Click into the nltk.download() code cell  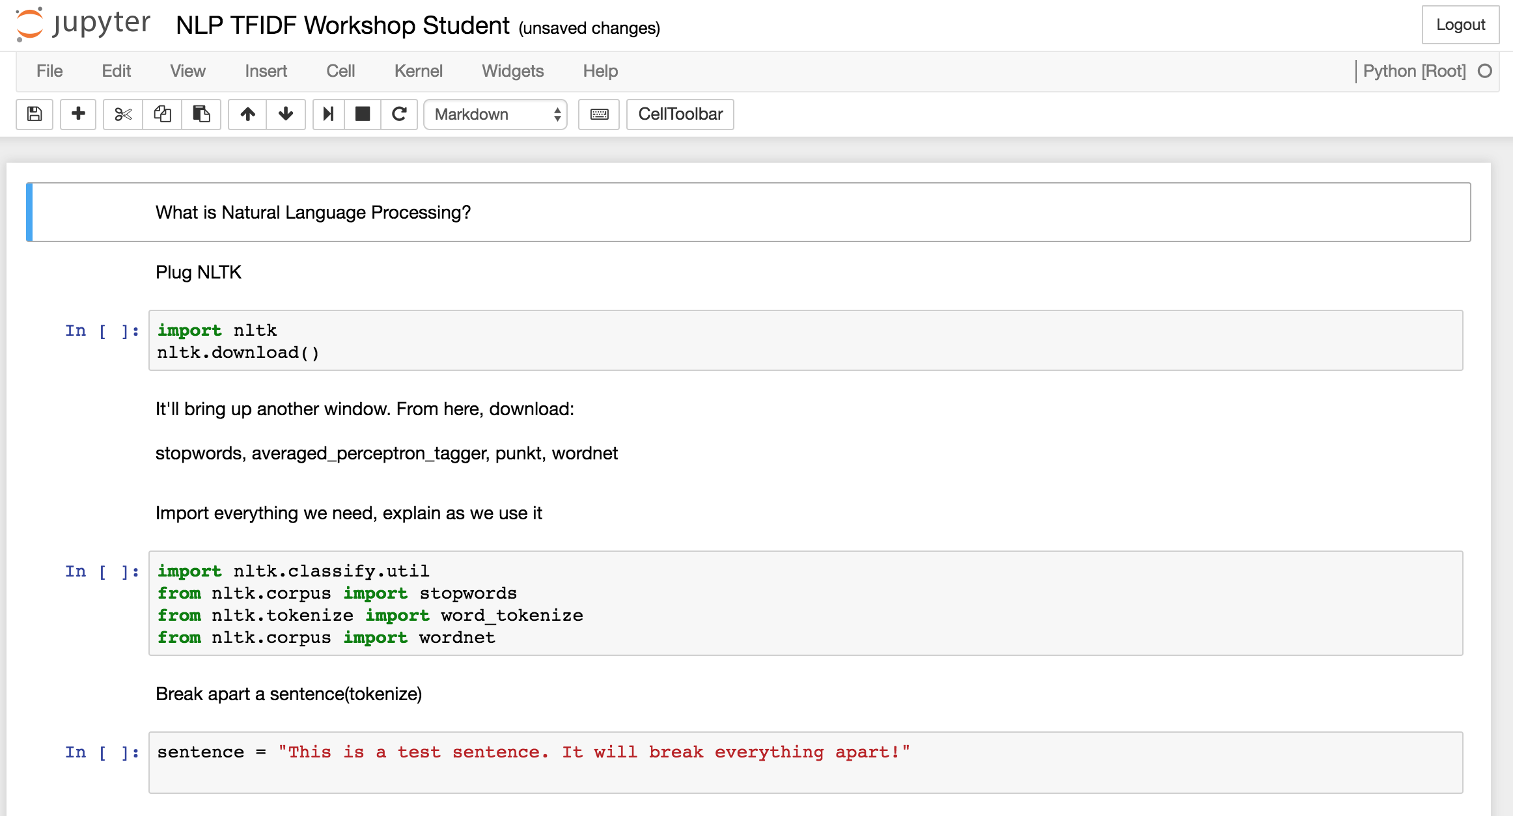[805, 340]
